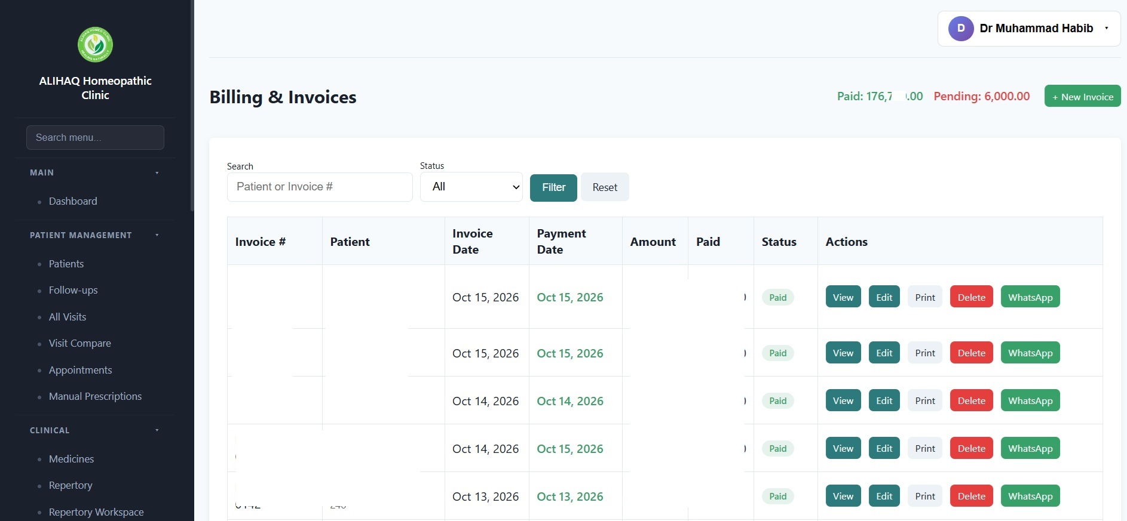Open Visit Compare menu item
Screen dimensions: 1127x521
(x=79, y=343)
